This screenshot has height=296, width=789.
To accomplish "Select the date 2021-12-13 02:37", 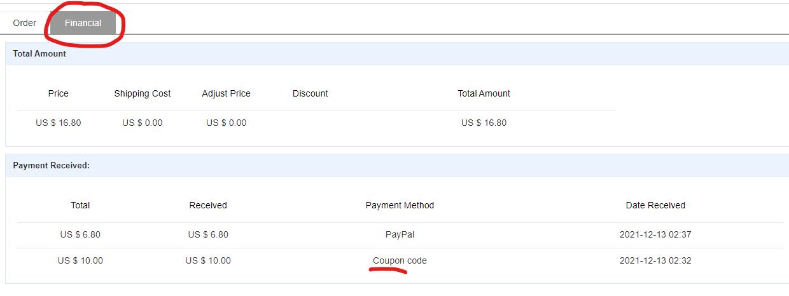I will click(x=655, y=234).
